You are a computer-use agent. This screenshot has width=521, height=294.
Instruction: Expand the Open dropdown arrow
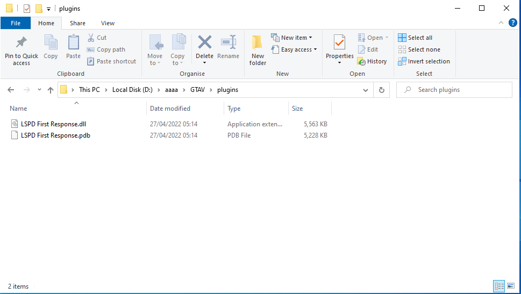[387, 38]
